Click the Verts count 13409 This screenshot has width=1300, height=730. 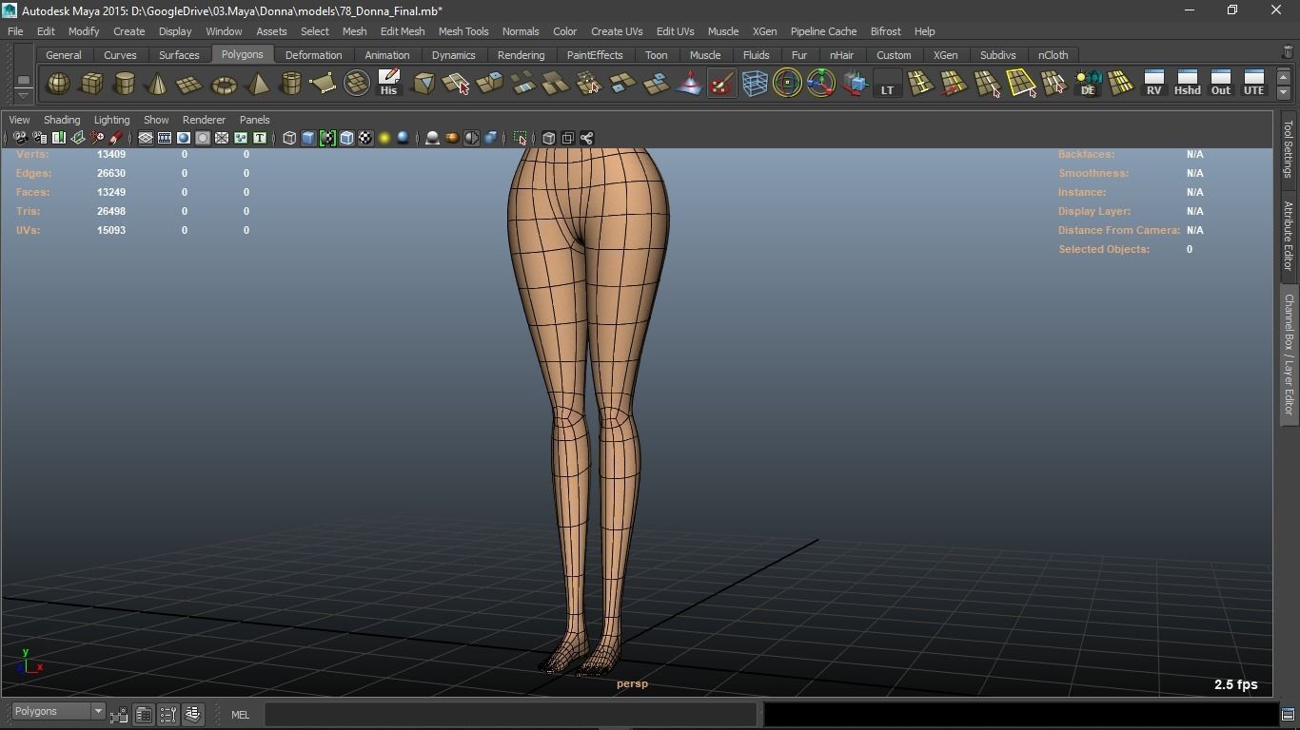pos(111,154)
